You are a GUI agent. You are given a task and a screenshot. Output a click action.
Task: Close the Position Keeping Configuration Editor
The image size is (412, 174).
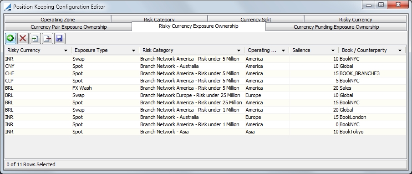[398, 5]
